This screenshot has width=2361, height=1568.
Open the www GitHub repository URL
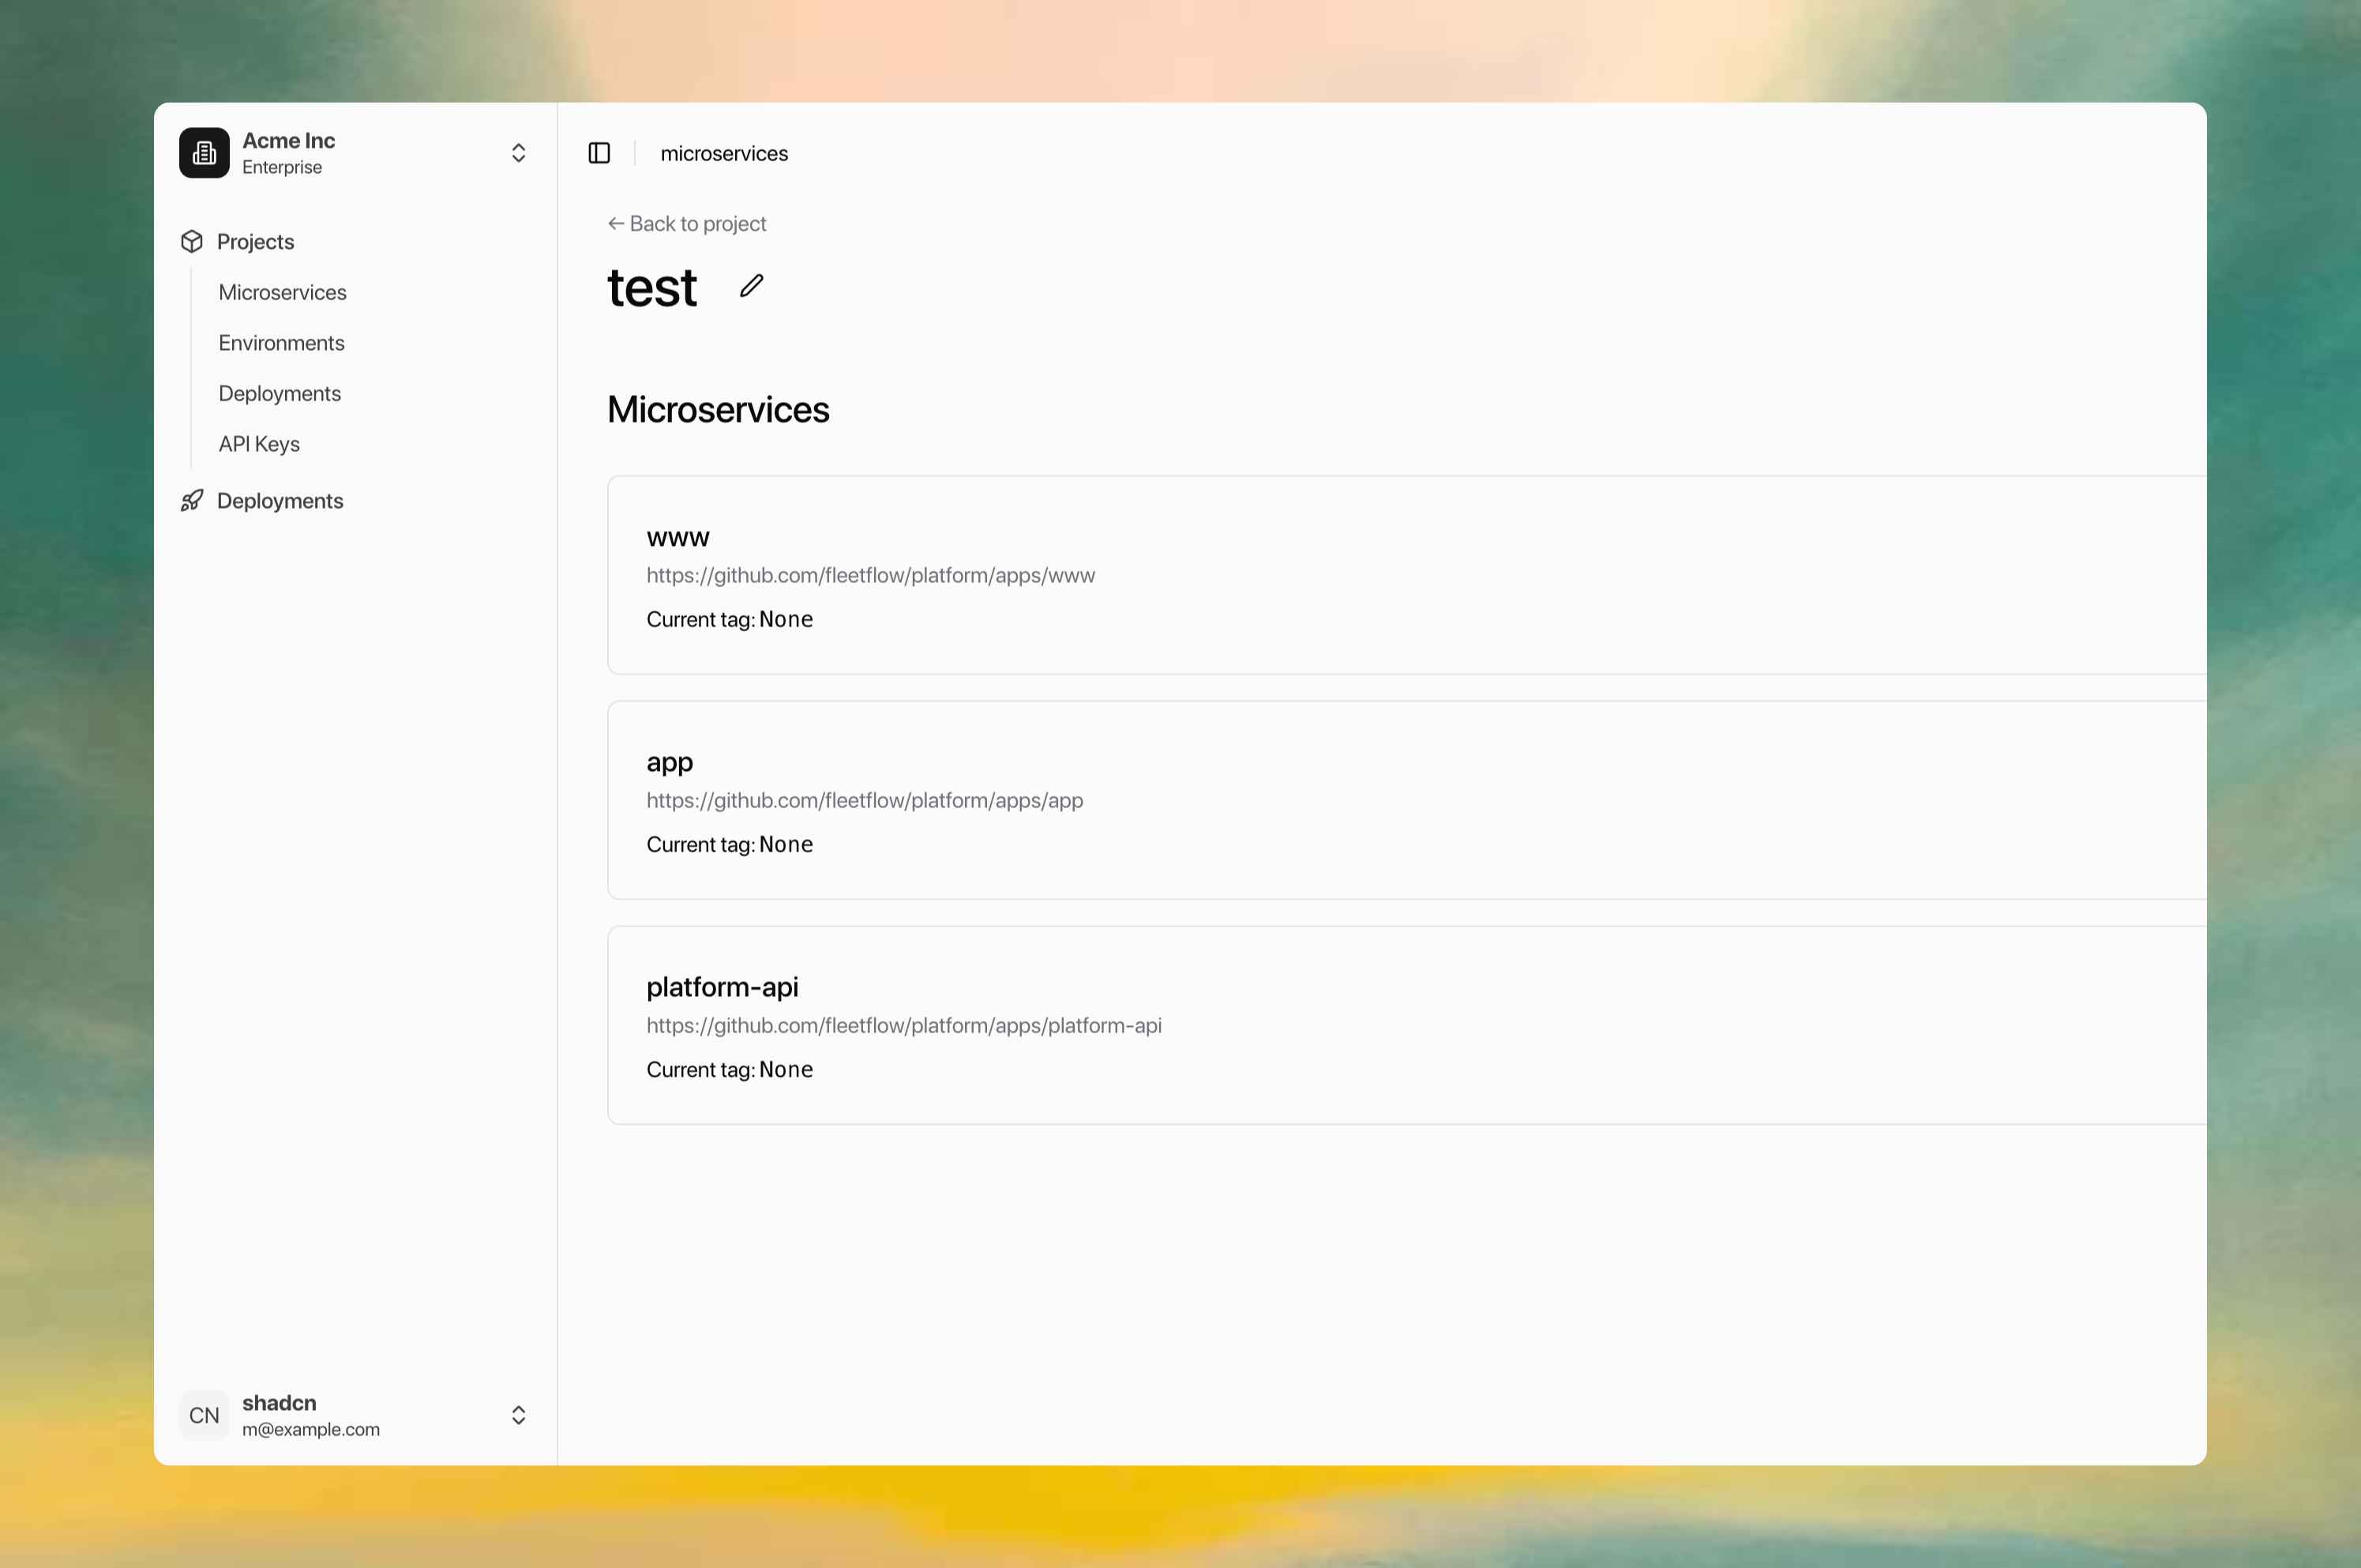tap(869, 576)
